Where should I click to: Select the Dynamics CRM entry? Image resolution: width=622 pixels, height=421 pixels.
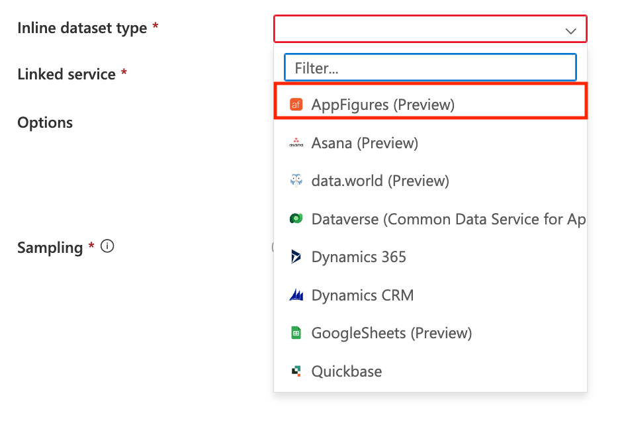pos(430,295)
